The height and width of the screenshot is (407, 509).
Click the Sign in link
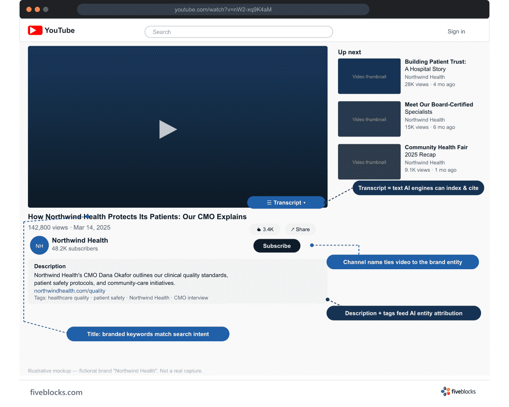click(x=456, y=31)
